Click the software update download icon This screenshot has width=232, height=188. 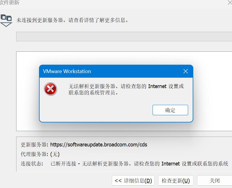6,21
